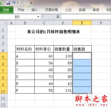111x108 pixels.
Task: Click the unit price cell 54
Action: tap(44, 63)
